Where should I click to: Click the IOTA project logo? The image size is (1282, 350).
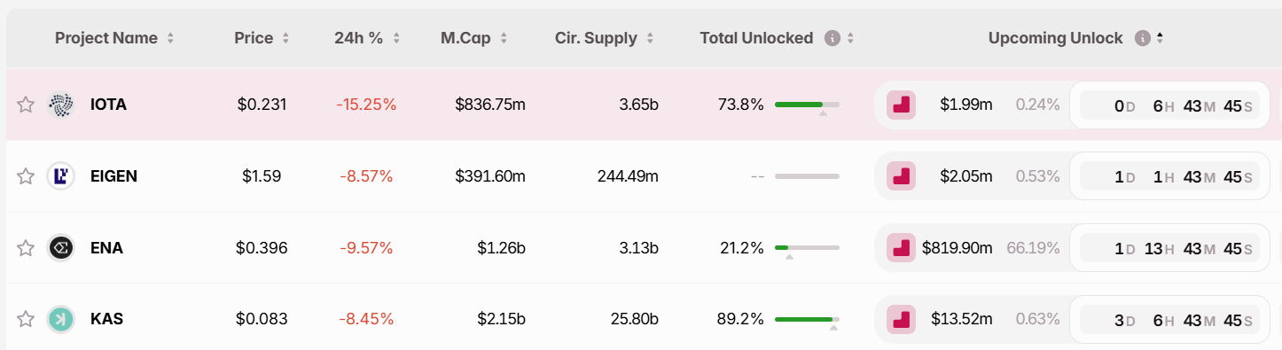click(61, 105)
